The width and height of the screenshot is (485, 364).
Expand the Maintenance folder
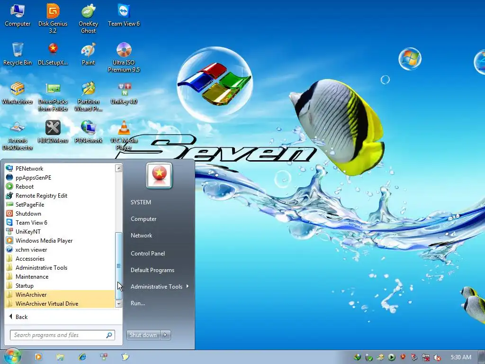(x=59, y=277)
